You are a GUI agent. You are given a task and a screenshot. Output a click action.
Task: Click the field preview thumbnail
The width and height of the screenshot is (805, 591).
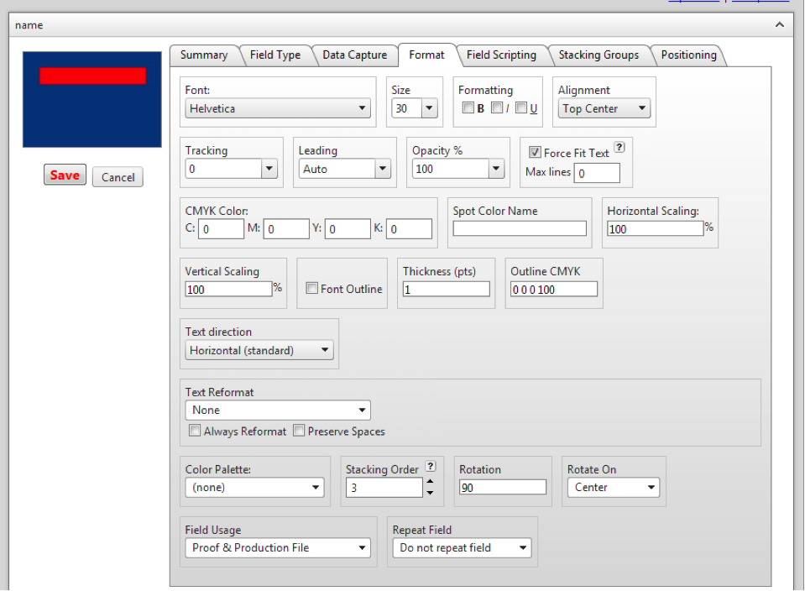click(x=92, y=100)
